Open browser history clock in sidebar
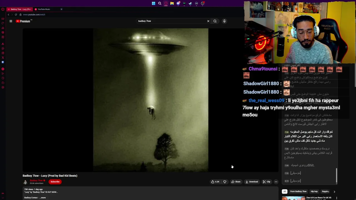 3,78
